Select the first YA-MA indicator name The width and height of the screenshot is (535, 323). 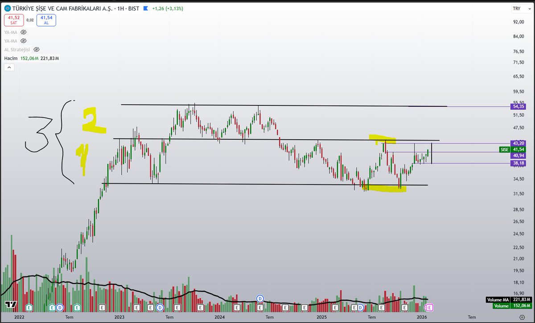[11, 32]
